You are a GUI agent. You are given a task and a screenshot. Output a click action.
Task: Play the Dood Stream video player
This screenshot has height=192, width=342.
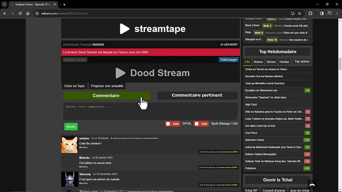pyautogui.click(x=150, y=73)
